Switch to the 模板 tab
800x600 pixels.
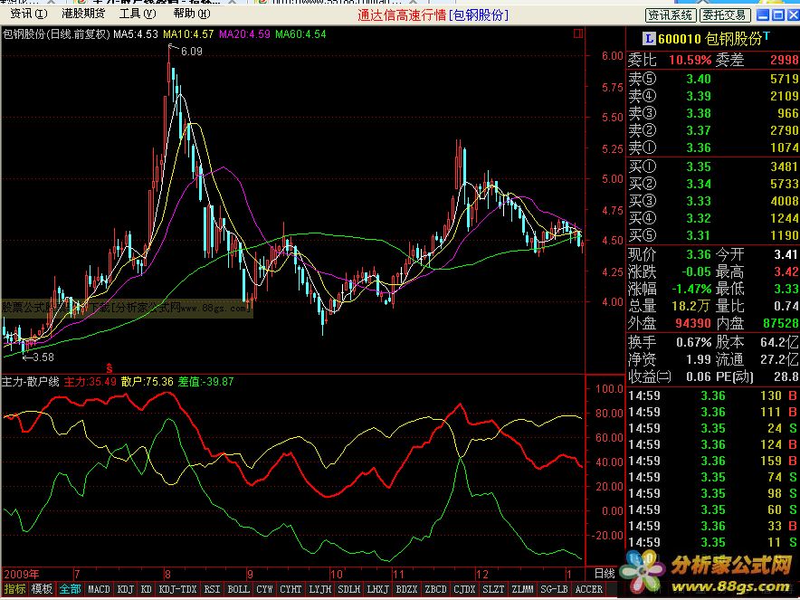[x=42, y=589]
